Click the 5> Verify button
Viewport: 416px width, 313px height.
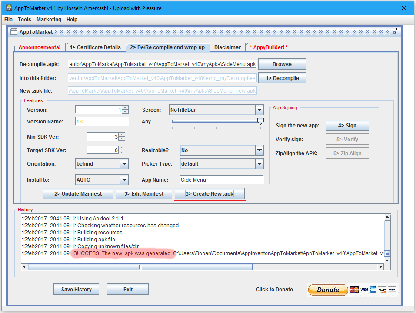click(x=347, y=139)
